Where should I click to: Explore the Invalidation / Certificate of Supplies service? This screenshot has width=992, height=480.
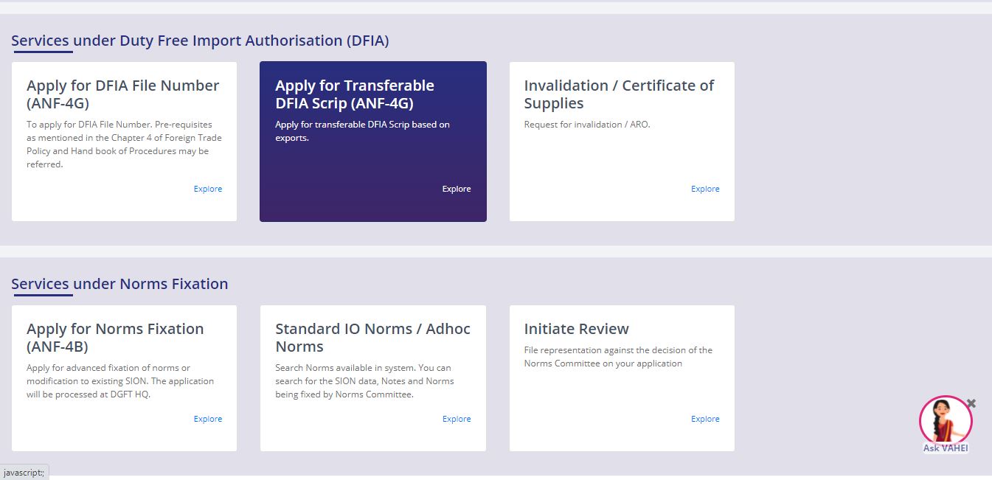pyautogui.click(x=704, y=189)
